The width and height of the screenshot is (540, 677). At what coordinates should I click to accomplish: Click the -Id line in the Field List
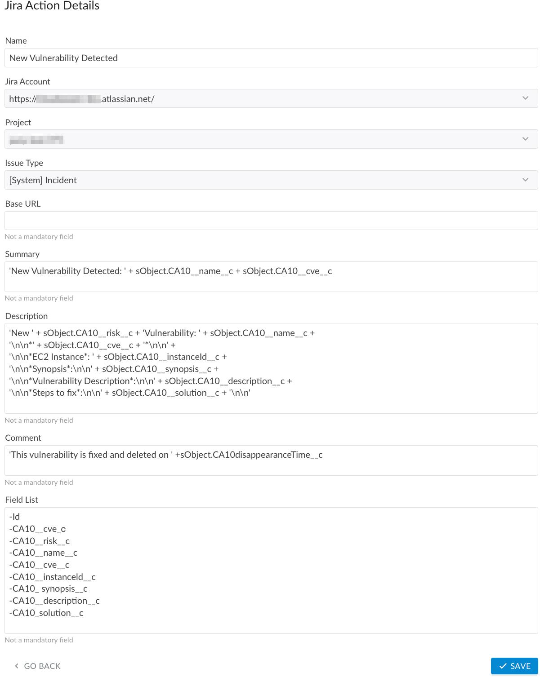[x=14, y=516]
